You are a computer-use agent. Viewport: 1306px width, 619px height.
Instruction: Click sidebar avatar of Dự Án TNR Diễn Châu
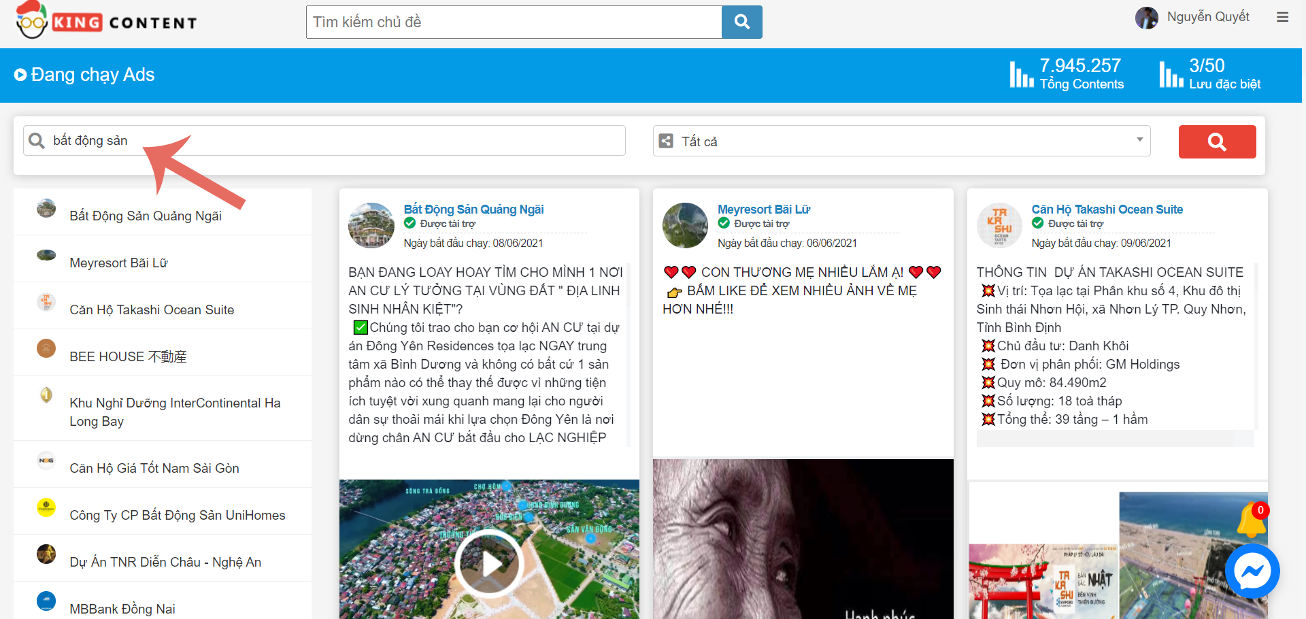click(46, 554)
